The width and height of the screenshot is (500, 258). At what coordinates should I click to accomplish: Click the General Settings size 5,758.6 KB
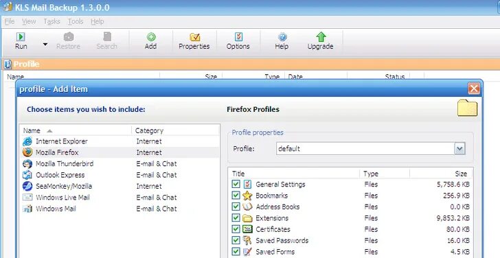pyautogui.click(x=453, y=185)
